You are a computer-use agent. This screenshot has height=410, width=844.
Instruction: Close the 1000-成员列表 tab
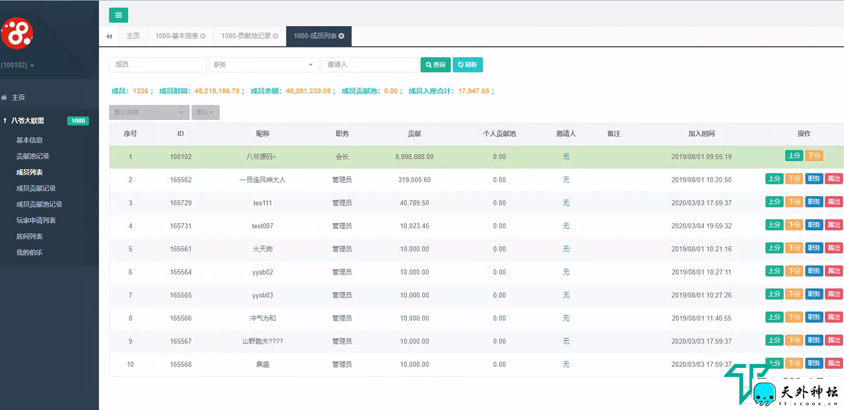coord(341,36)
